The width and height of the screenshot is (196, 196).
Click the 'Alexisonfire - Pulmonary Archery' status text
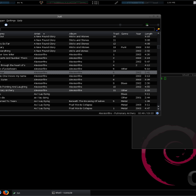(x=117, y=113)
